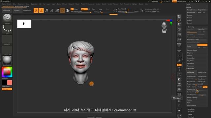
Task: Open the Home Page tab
Action: tap(7, 10)
